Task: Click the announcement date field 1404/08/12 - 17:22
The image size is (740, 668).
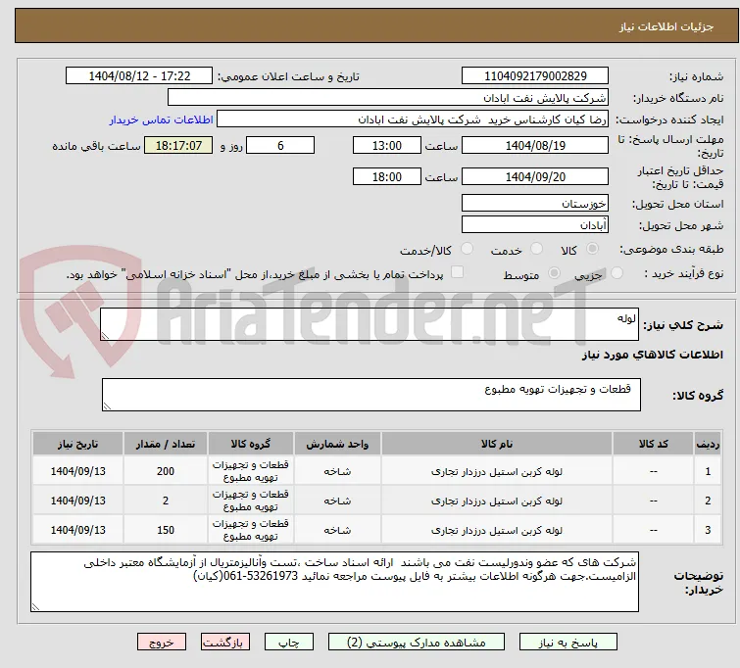Action: pyautogui.click(x=139, y=76)
